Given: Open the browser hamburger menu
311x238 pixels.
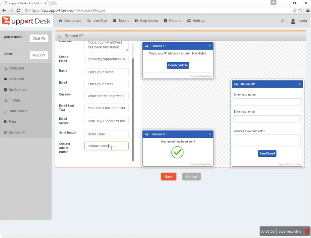Looking at the screenshot, I should [308, 10].
